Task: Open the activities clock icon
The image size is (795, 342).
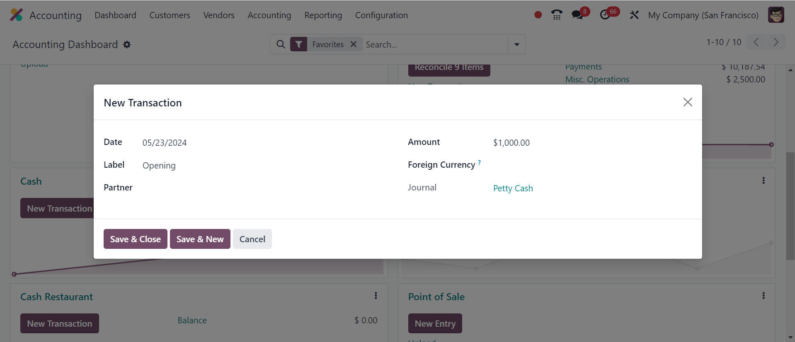Action: [605, 15]
